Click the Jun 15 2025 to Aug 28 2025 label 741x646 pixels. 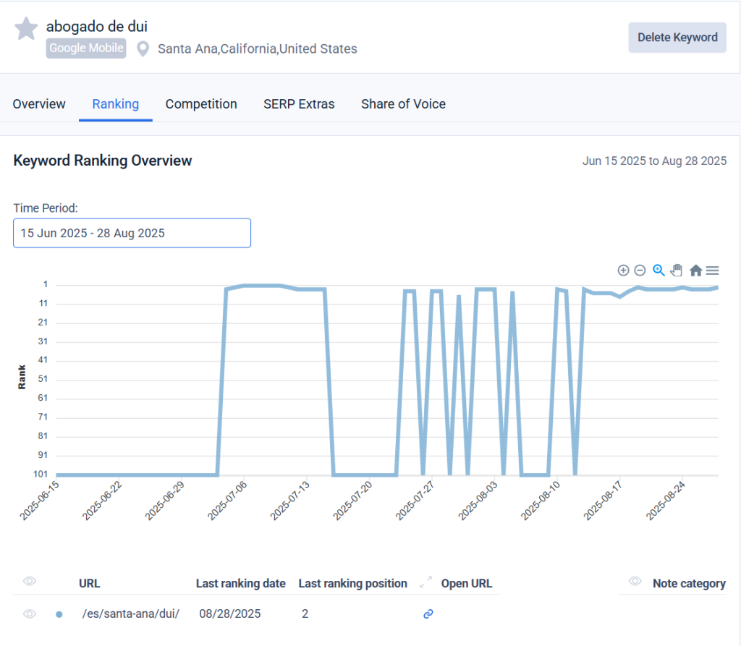pyautogui.click(x=654, y=161)
